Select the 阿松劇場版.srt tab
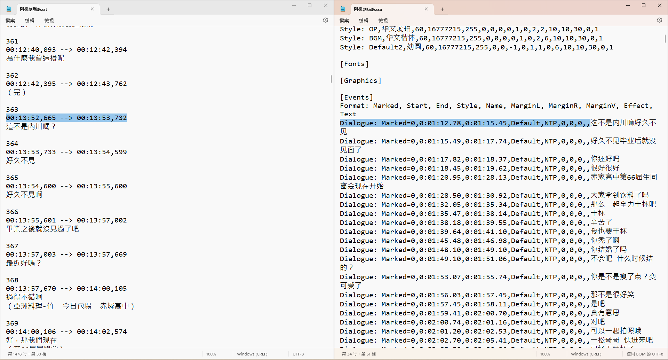The height and width of the screenshot is (360, 668). pos(57,9)
